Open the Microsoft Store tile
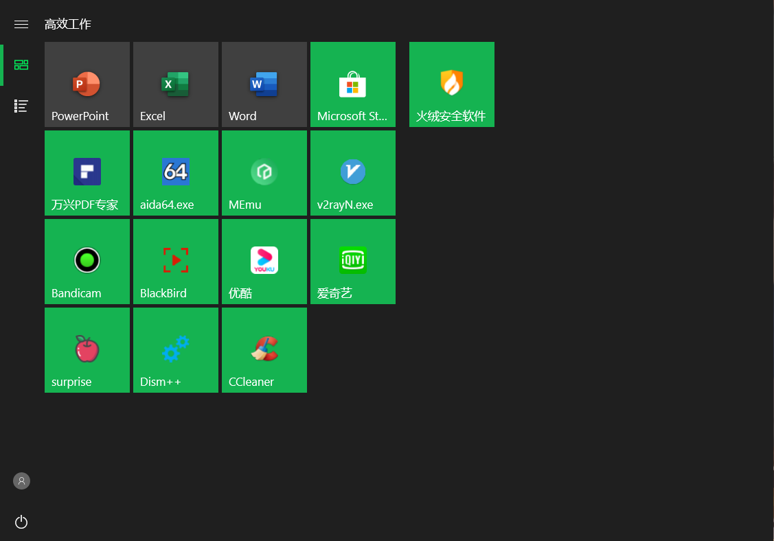This screenshot has width=774, height=541. 353,84
